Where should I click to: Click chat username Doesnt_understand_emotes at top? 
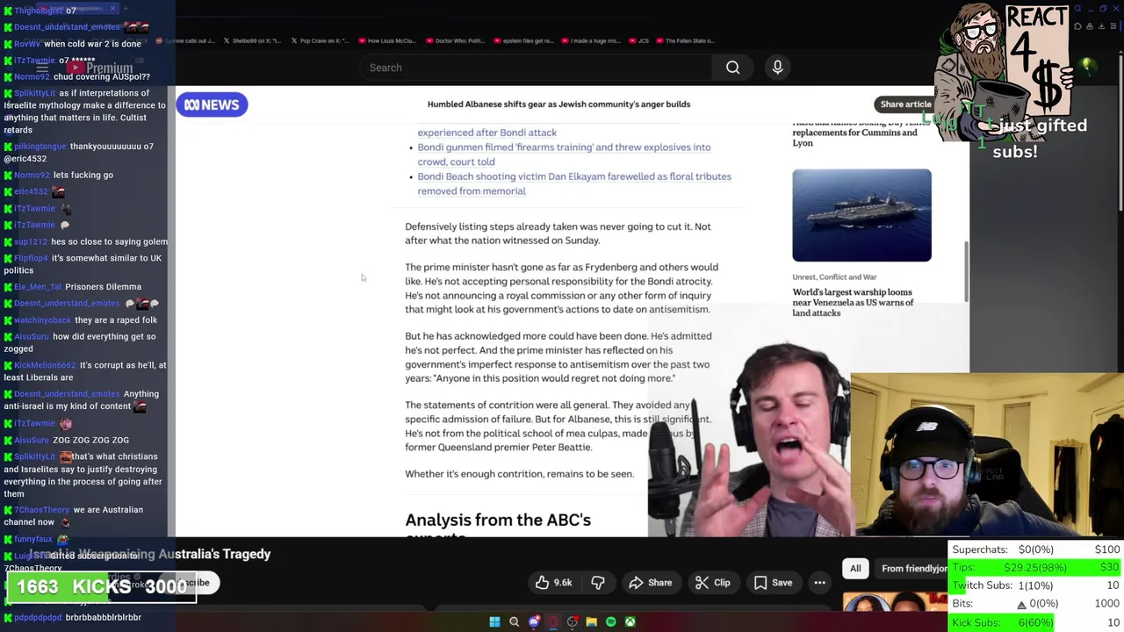click(67, 27)
